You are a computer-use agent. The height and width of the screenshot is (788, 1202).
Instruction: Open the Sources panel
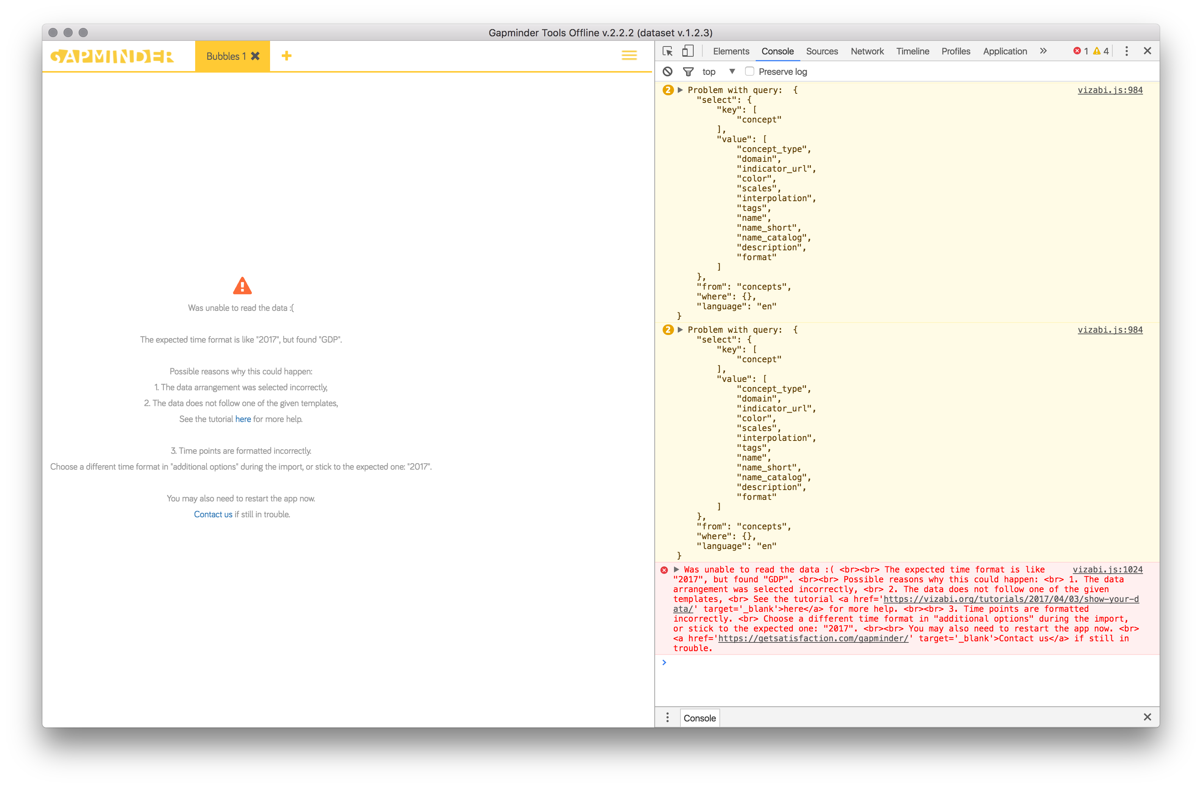[x=822, y=51]
